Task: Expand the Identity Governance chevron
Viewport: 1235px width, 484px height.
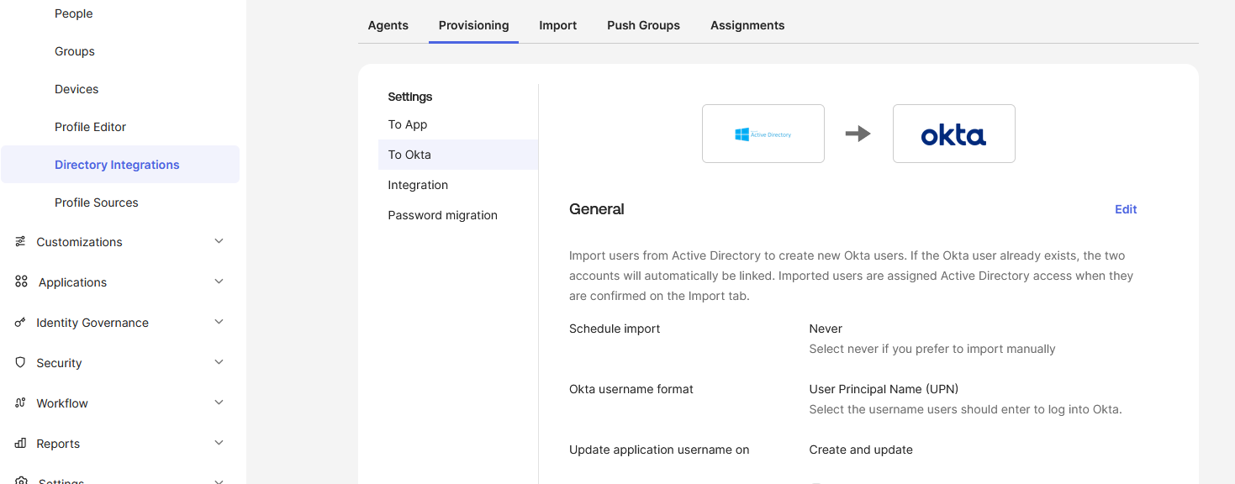Action: pos(219,322)
